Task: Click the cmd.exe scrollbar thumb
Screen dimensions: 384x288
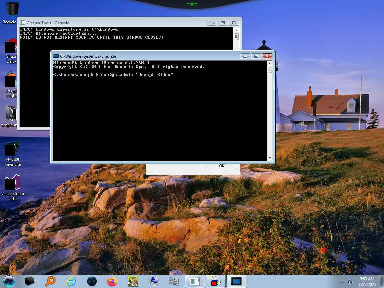Action: click(x=270, y=70)
